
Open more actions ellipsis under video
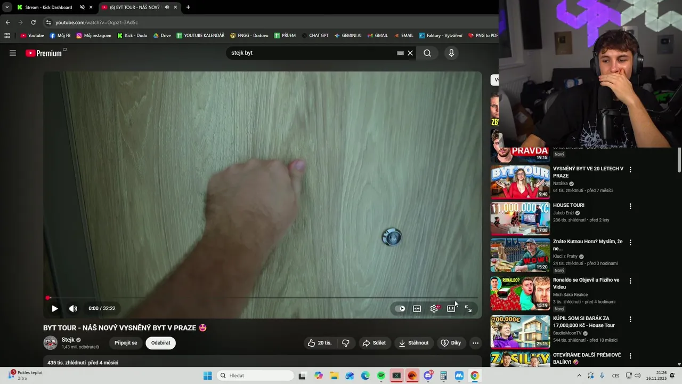click(x=475, y=343)
